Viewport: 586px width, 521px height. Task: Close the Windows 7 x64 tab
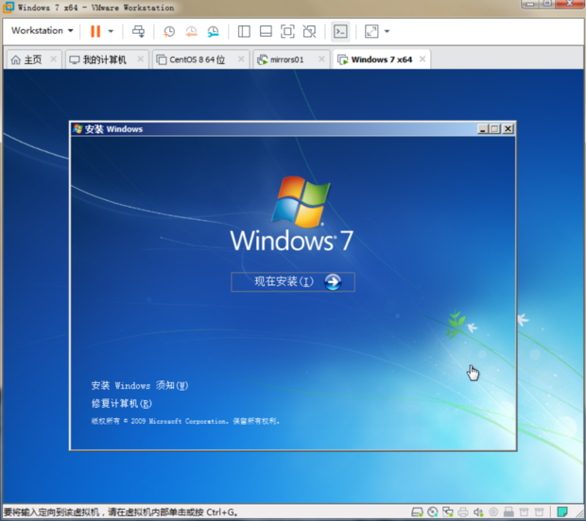[422, 59]
